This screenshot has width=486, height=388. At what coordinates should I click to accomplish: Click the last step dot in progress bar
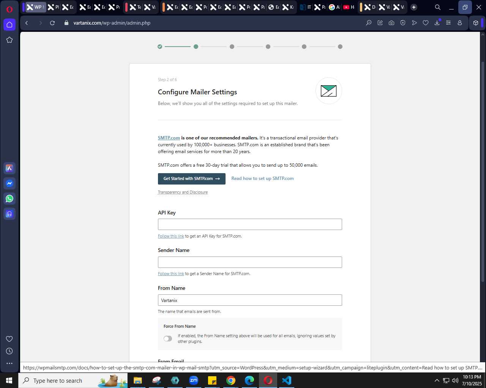coord(340,47)
